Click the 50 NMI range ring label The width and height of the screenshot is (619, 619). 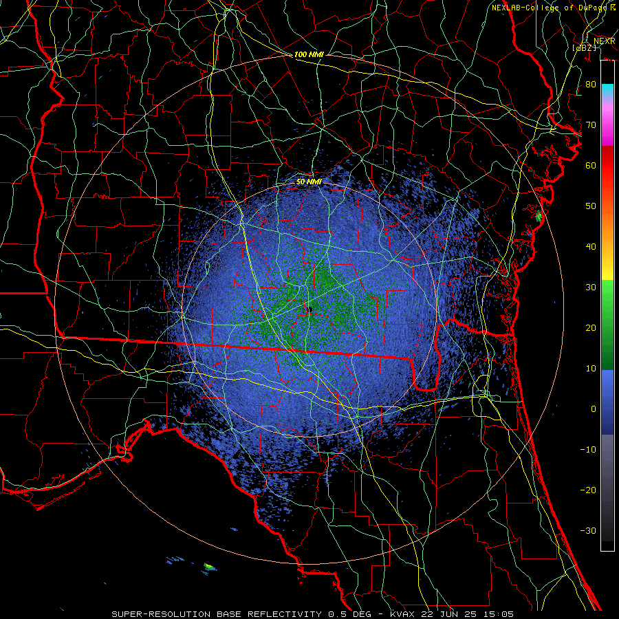(x=309, y=182)
